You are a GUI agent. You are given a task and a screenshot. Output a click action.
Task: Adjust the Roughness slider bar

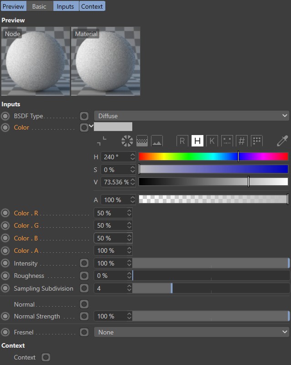[x=211, y=276]
